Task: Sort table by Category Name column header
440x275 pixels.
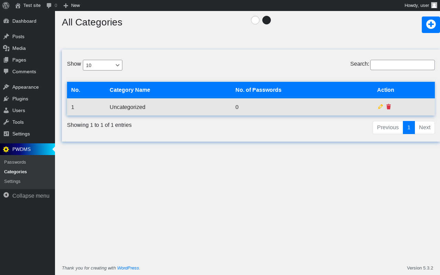Action: point(130,90)
